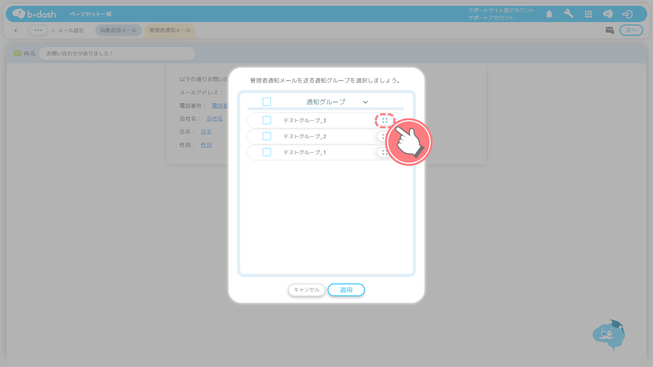
Task: Click the logout arrow icon
Action: [627, 14]
